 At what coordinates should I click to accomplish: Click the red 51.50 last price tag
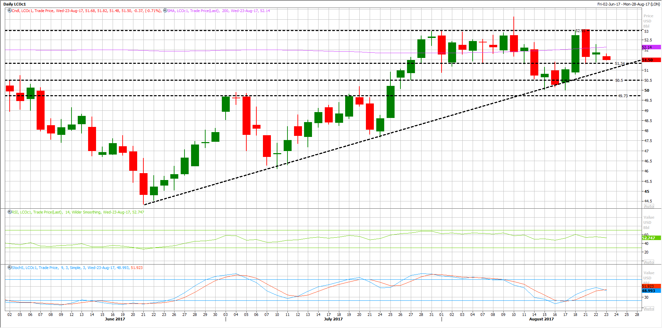pos(651,60)
